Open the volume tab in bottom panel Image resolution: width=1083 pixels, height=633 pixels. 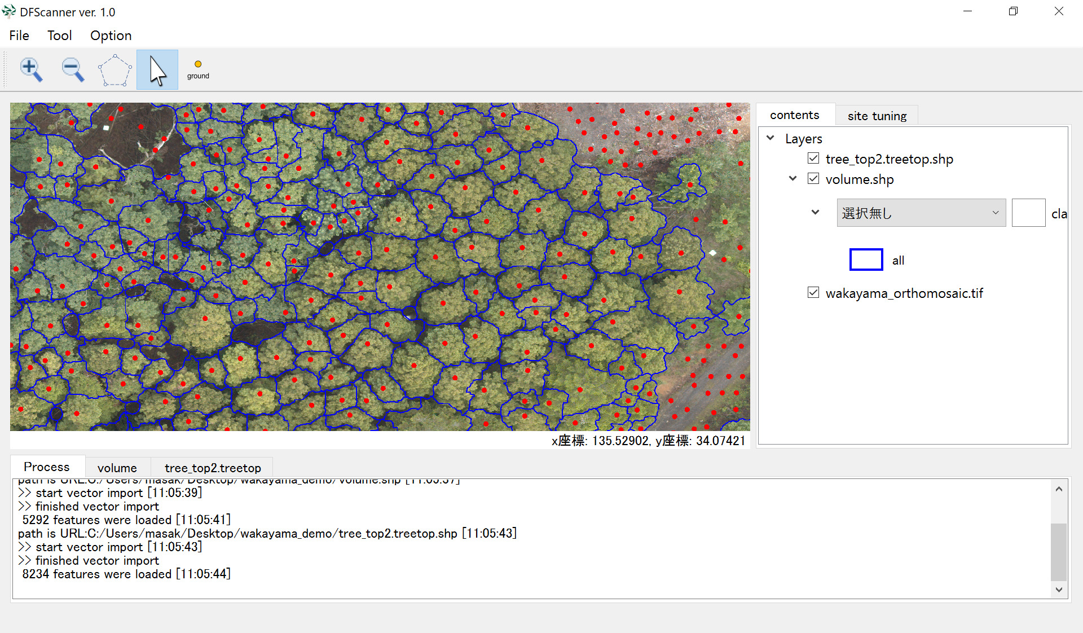click(x=117, y=468)
